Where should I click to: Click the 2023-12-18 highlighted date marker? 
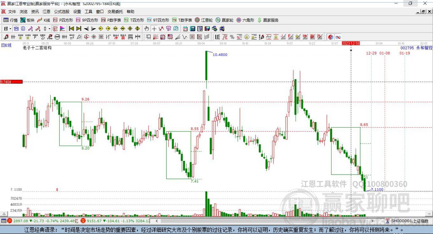click(x=351, y=44)
